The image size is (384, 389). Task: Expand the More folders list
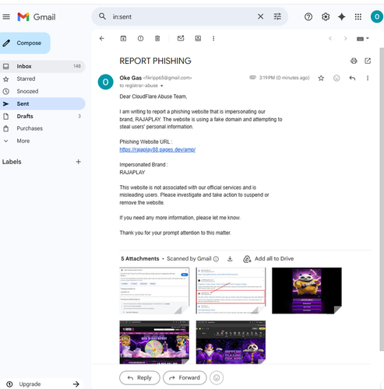[43, 141]
